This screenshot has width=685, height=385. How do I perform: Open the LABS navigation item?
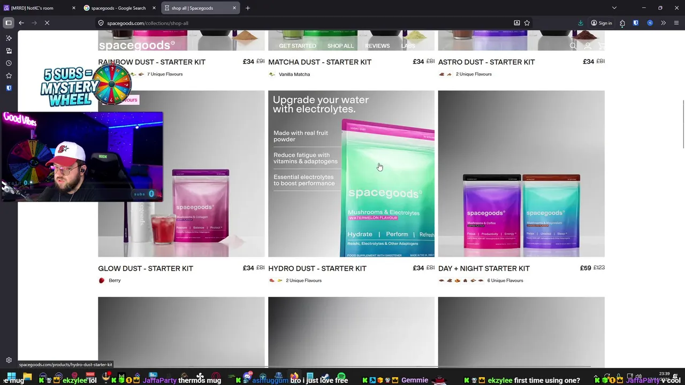click(x=408, y=46)
